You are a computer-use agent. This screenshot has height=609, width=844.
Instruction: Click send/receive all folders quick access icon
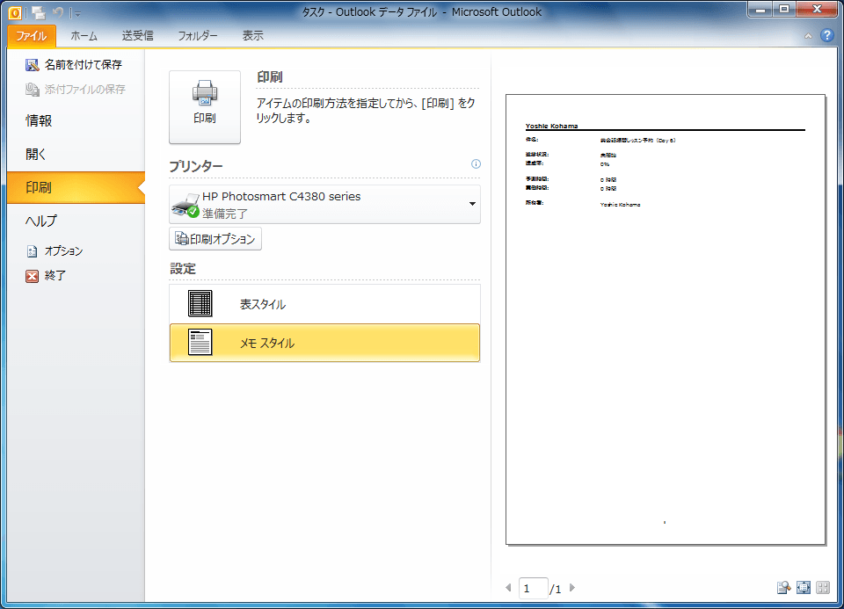(38, 12)
